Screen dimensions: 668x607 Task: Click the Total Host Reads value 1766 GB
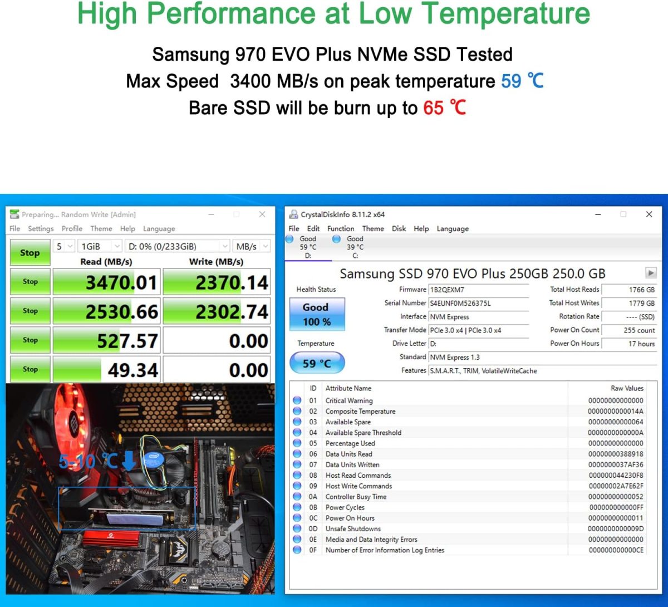pos(630,290)
